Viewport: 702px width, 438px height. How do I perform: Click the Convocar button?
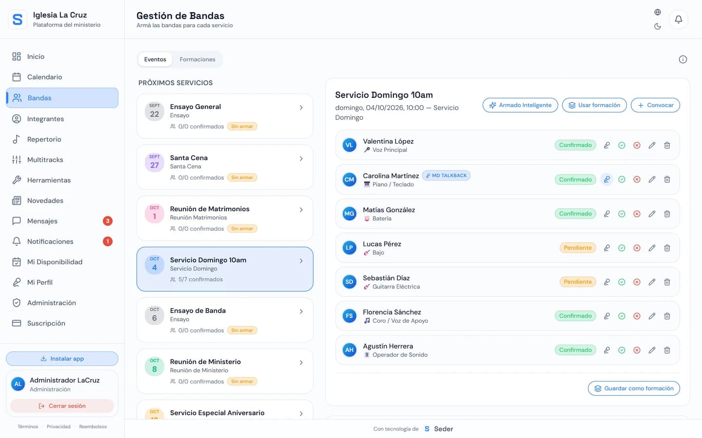pyautogui.click(x=655, y=105)
